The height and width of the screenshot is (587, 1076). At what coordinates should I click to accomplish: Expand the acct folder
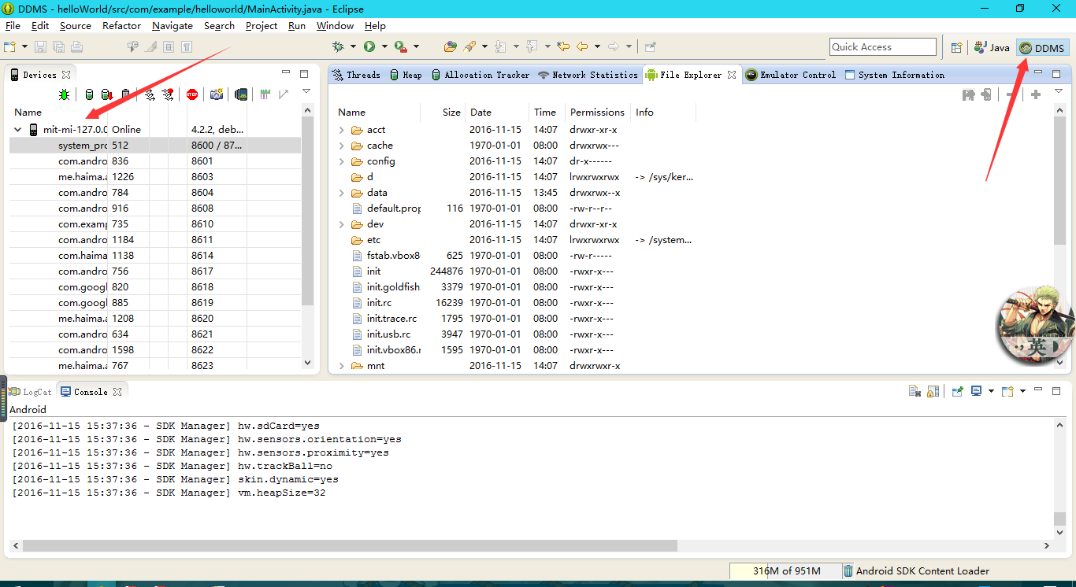tap(342, 130)
